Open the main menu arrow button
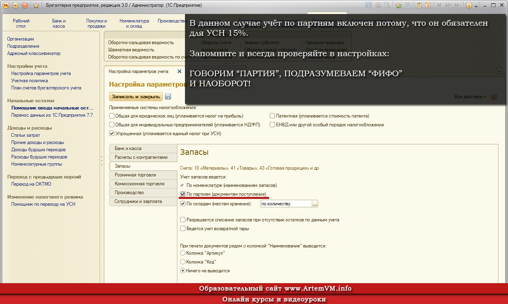The image size is (508, 304). pos(16,5)
